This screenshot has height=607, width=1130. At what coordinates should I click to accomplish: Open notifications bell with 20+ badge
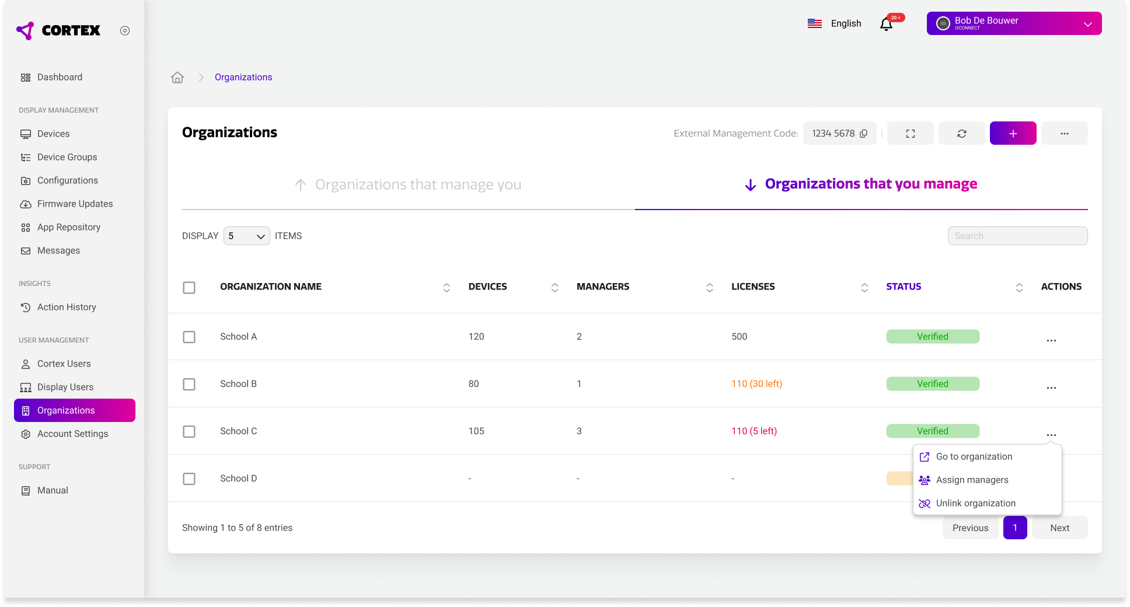(886, 24)
